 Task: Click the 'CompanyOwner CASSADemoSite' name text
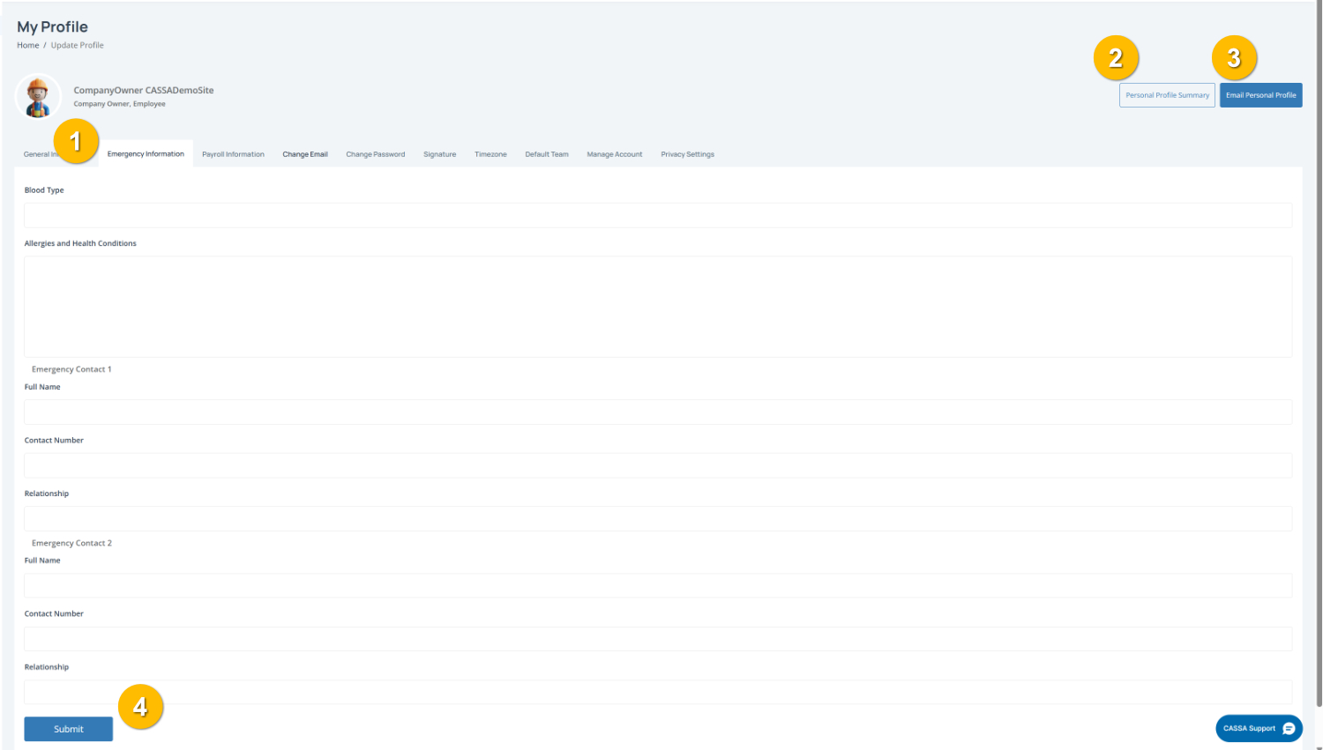pyautogui.click(x=144, y=90)
